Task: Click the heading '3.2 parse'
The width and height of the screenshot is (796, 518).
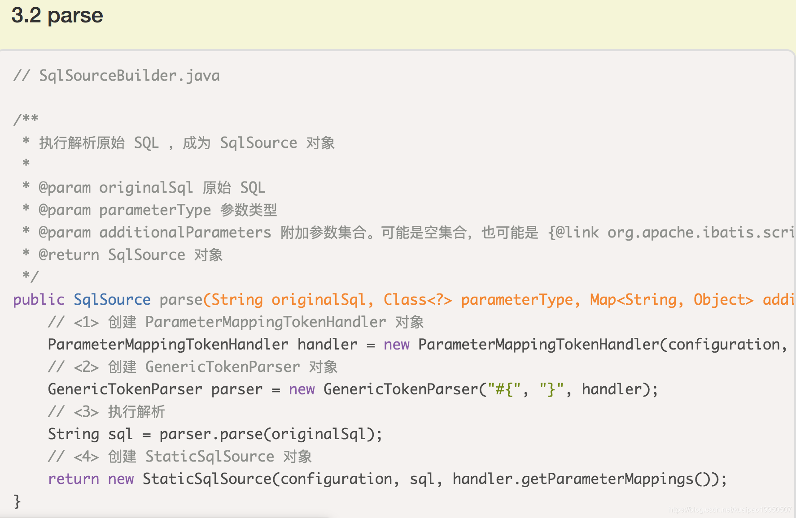Action: tap(57, 16)
